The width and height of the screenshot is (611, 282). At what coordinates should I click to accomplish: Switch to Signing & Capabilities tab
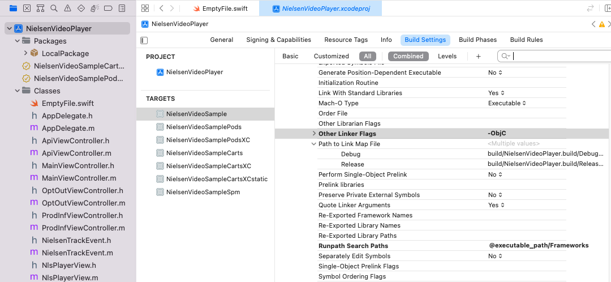click(278, 40)
